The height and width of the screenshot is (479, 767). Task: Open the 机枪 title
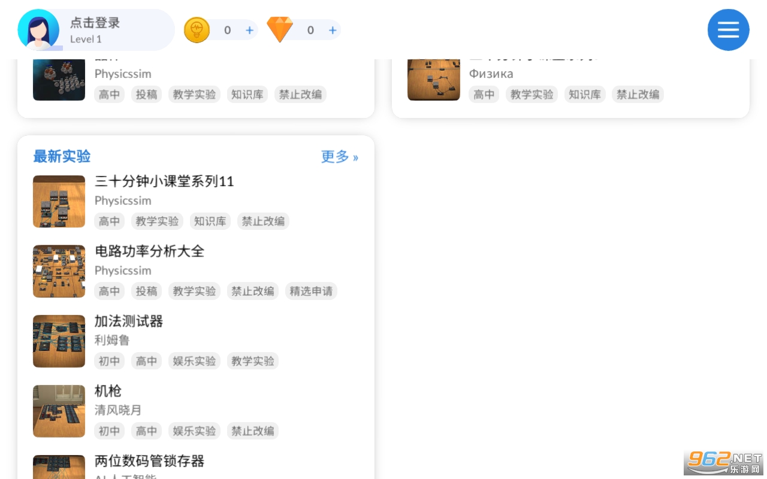pyautogui.click(x=108, y=392)
